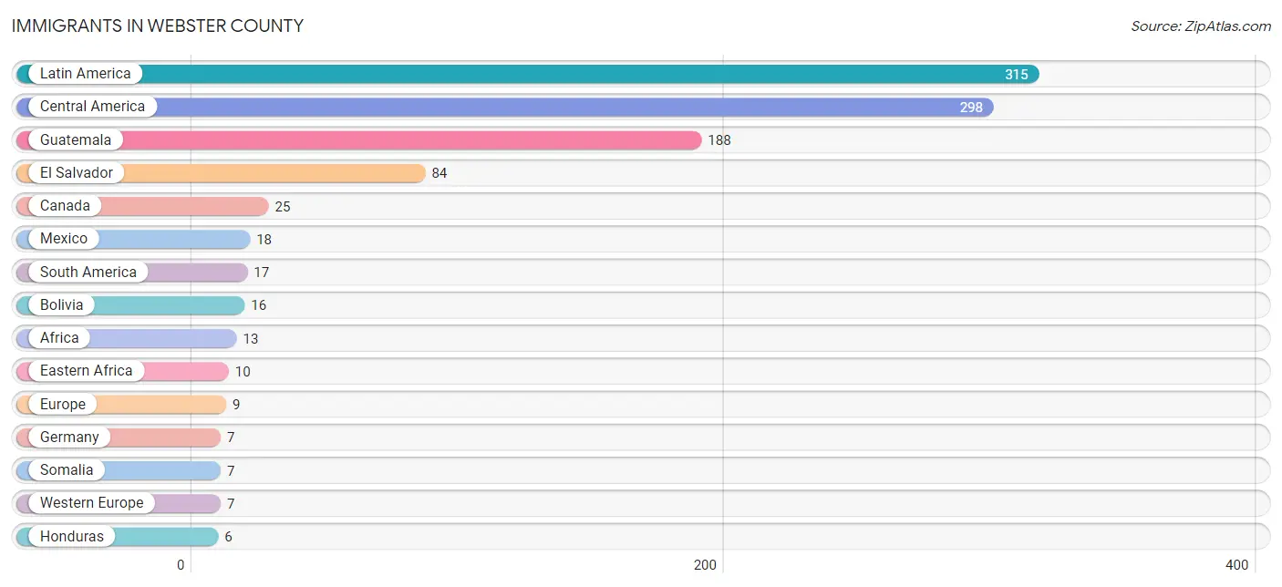The height and width of the screenshot is (587, 1282).
Task: Click the 18 value beside Mexico
Action: (264, 240)
